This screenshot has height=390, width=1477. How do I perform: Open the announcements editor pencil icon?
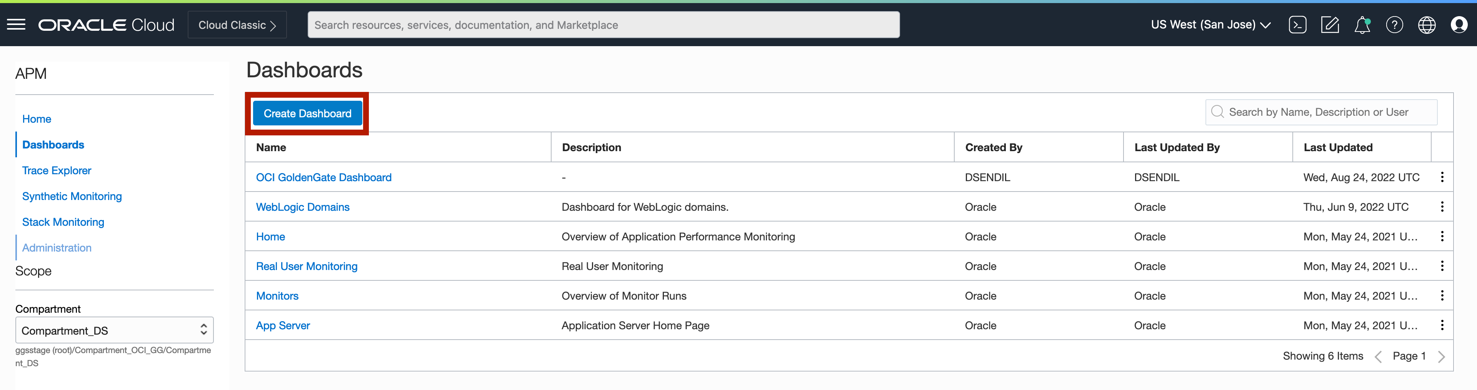pos(1330,24)
